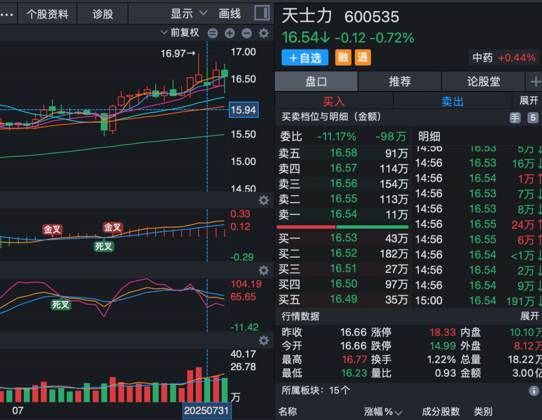Expand the buy/sell panel with 展开
The image size is (542, 420).
click(x=529, y=101)
